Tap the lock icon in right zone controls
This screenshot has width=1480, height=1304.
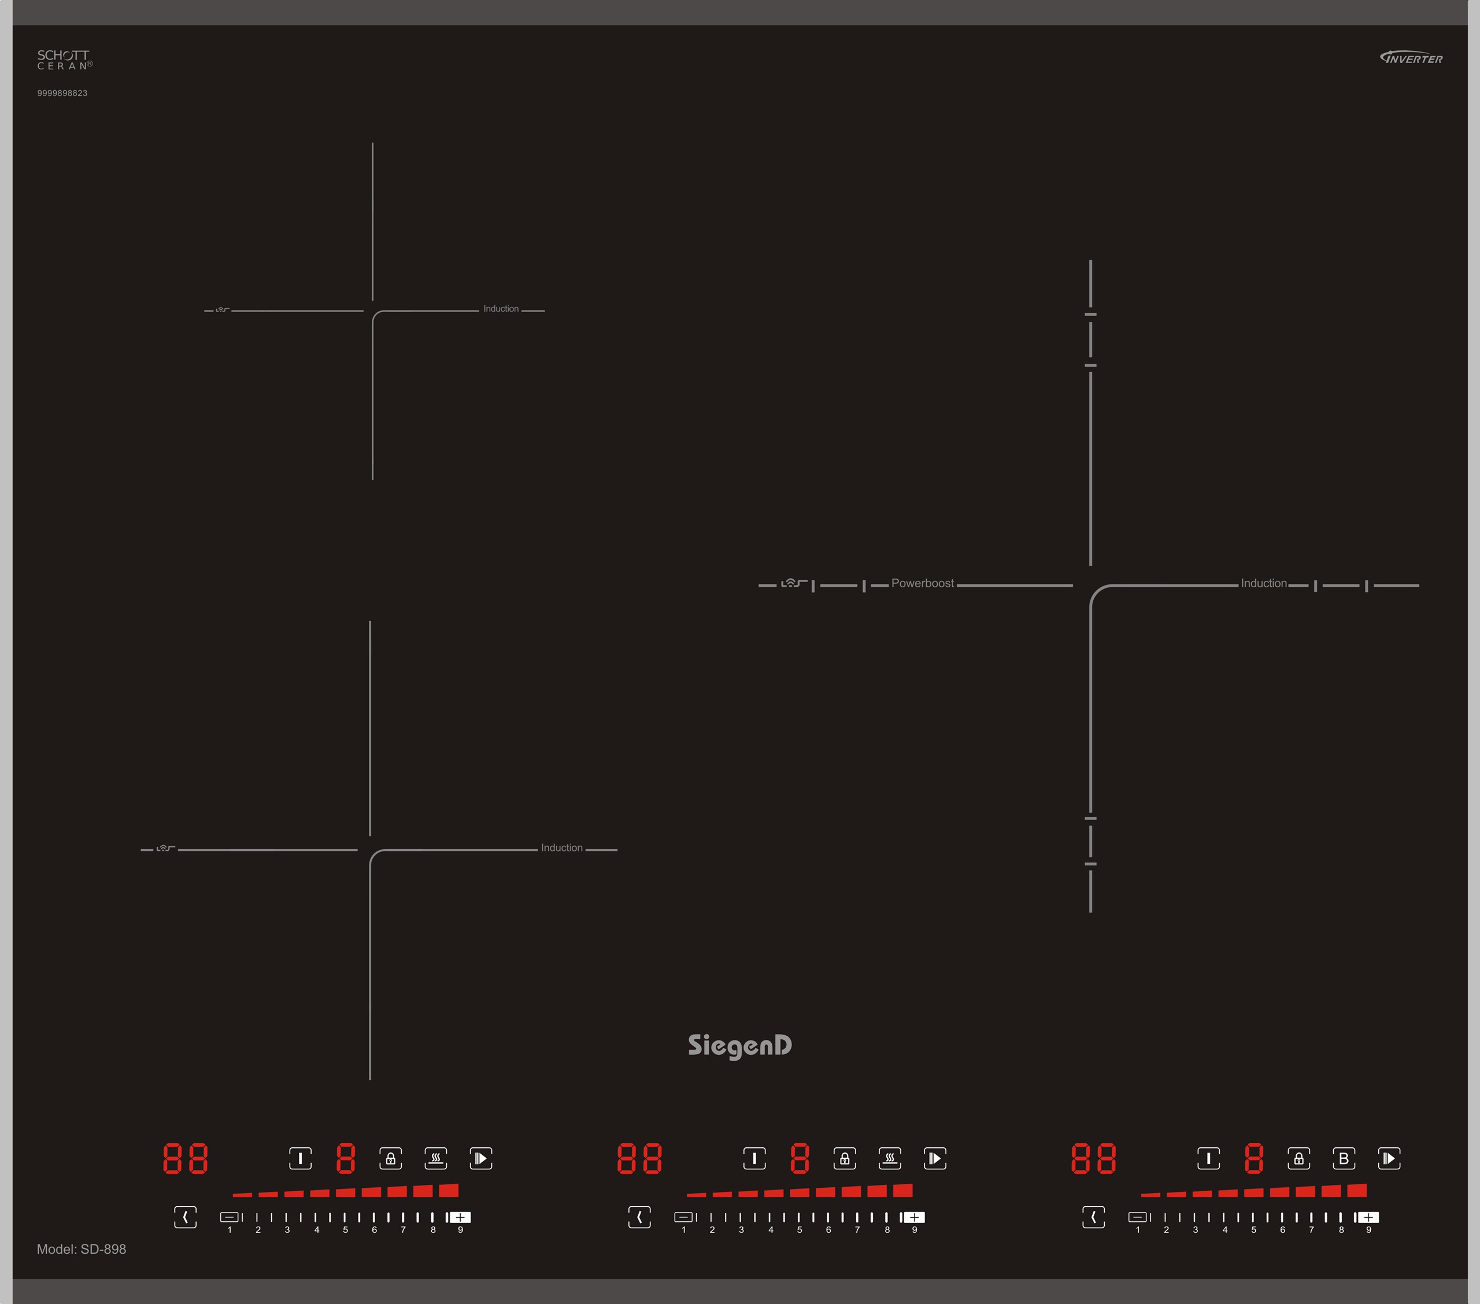coord(1298,1158)
